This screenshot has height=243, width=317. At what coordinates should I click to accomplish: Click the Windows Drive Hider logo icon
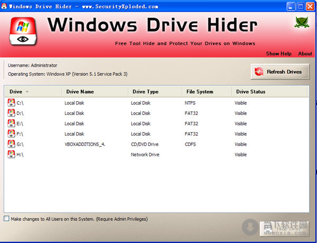23,31
